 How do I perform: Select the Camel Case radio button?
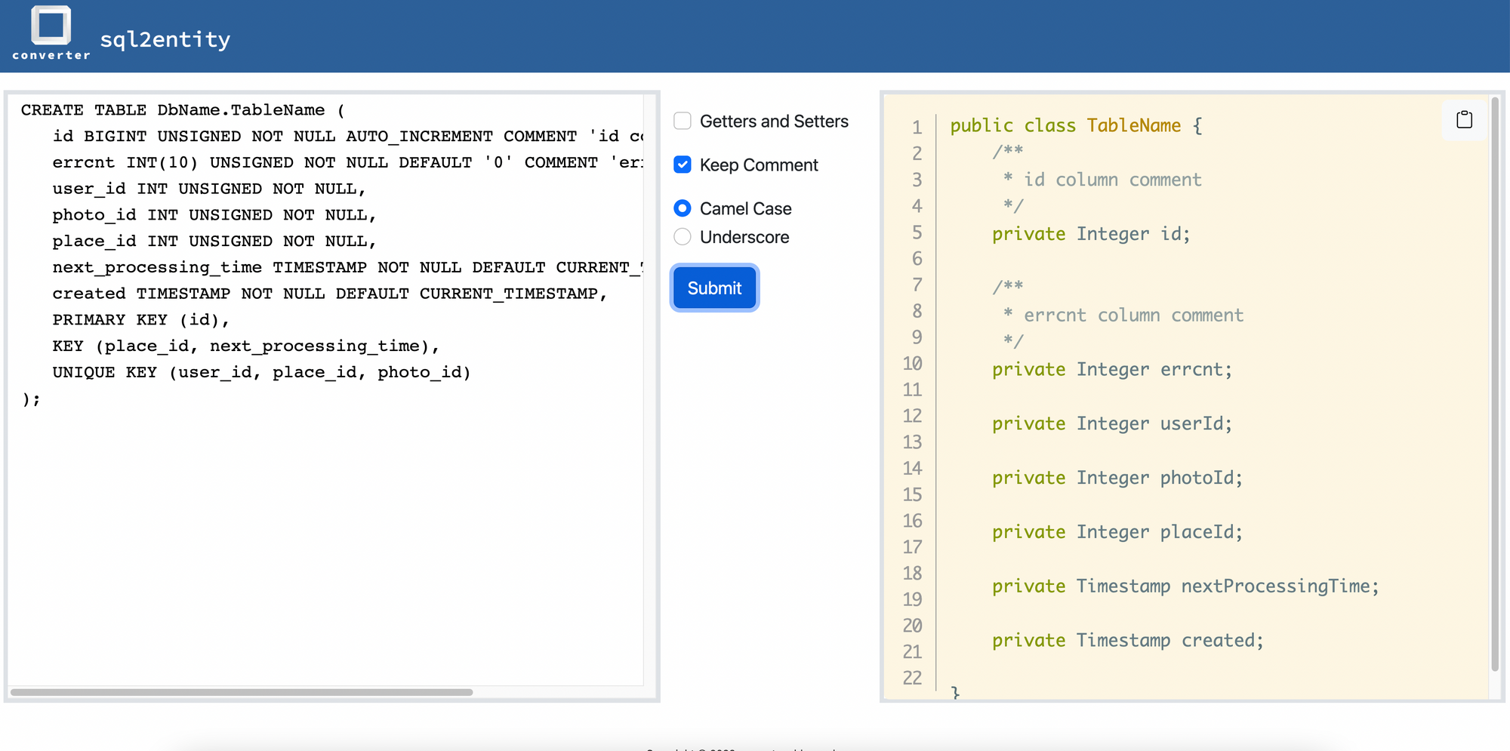coord(682,208)
